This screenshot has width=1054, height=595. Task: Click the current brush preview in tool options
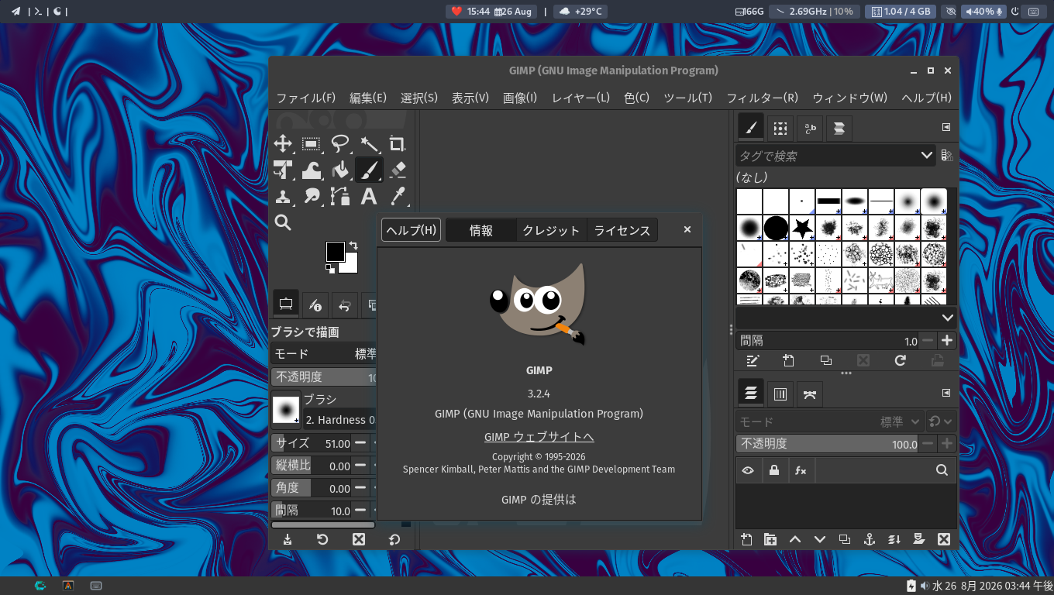286,410
